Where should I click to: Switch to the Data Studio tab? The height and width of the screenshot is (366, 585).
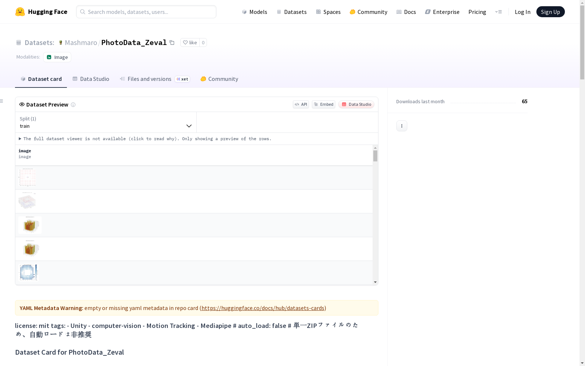91,79
